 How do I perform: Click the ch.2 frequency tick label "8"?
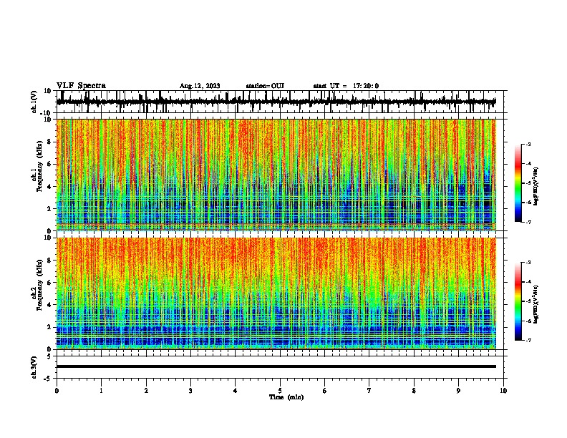click(49, 261)
